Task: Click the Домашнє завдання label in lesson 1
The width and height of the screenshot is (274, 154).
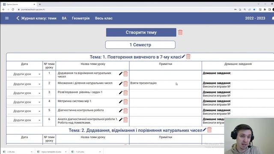Action: tap(217, 73)
